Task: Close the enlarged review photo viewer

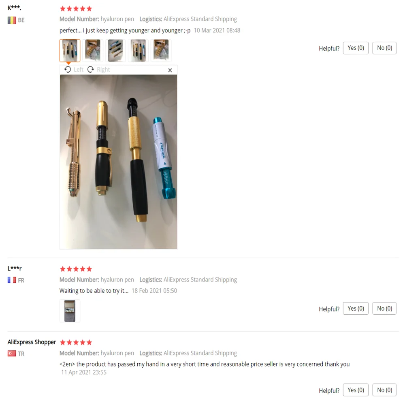Action: 170,70
